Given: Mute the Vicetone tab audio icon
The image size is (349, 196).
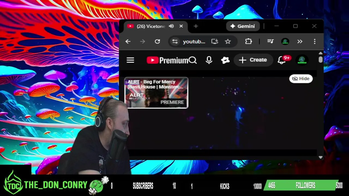Looking at the screenshot, I should [171, 26].
